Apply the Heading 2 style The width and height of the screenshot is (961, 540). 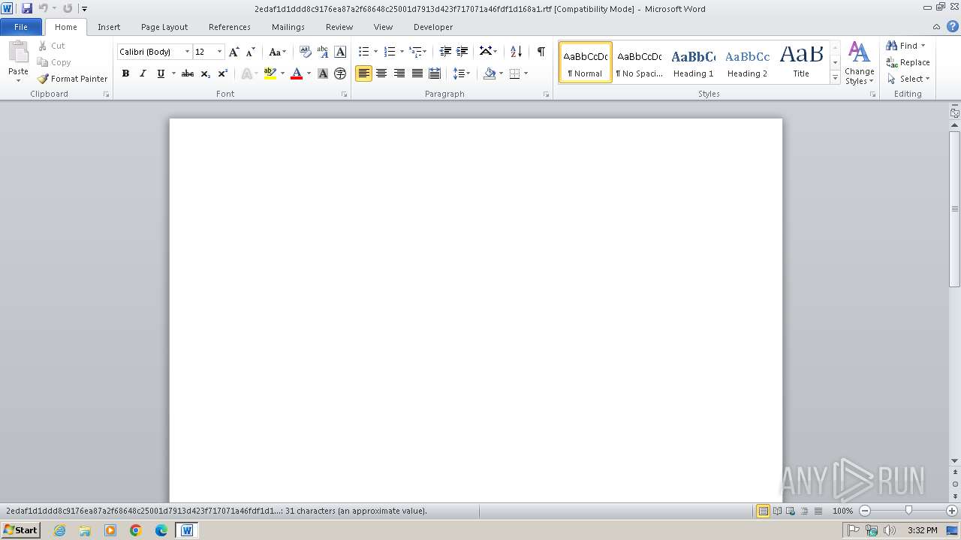(x=747, y=62)
